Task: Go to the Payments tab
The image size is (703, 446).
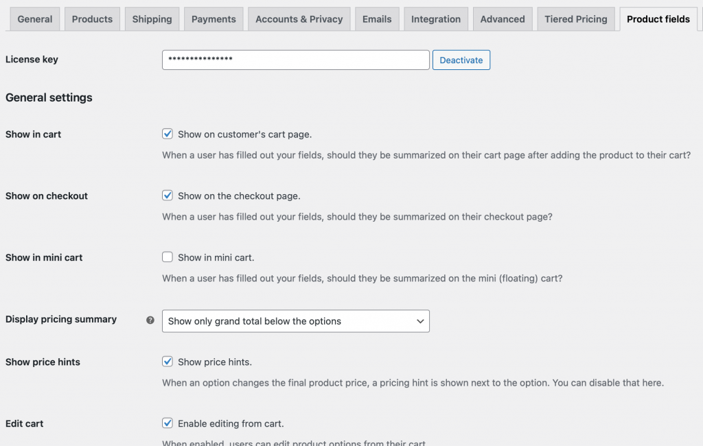Action: (x=213, y=19)
